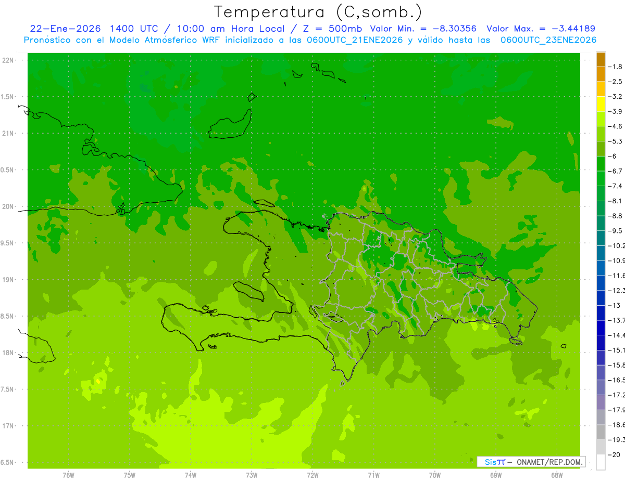625x482 pixels.
Task: Click the "21N" latitude axis label
Action: (x=9, y=134)
